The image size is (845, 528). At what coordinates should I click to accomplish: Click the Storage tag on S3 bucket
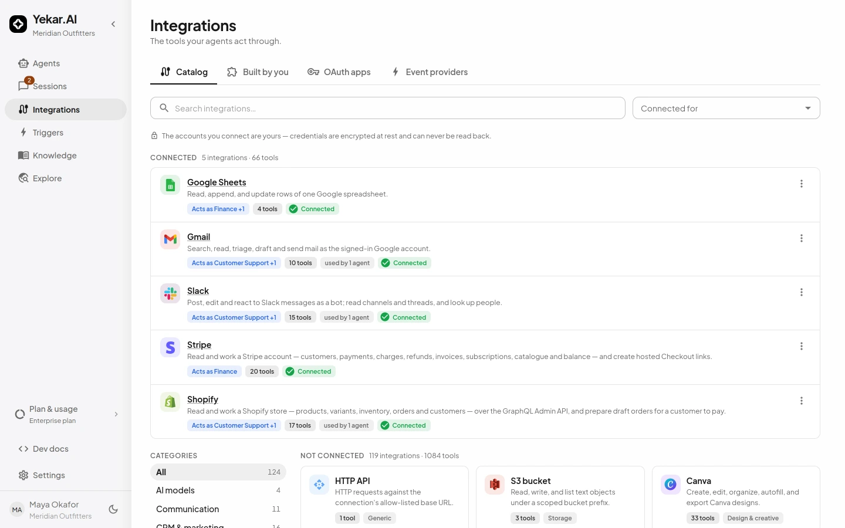click(560, 518)
